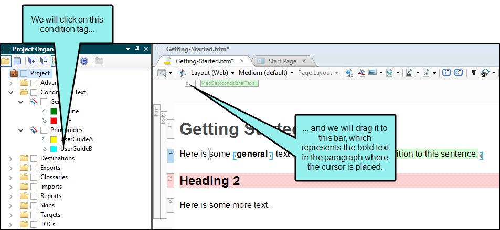This screenshot has height=230, width=500.
Task: Check the Destinations folder checkbox
Action: [x=34, y=158]
